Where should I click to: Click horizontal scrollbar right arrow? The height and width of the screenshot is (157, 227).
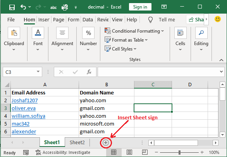(215, 143)
